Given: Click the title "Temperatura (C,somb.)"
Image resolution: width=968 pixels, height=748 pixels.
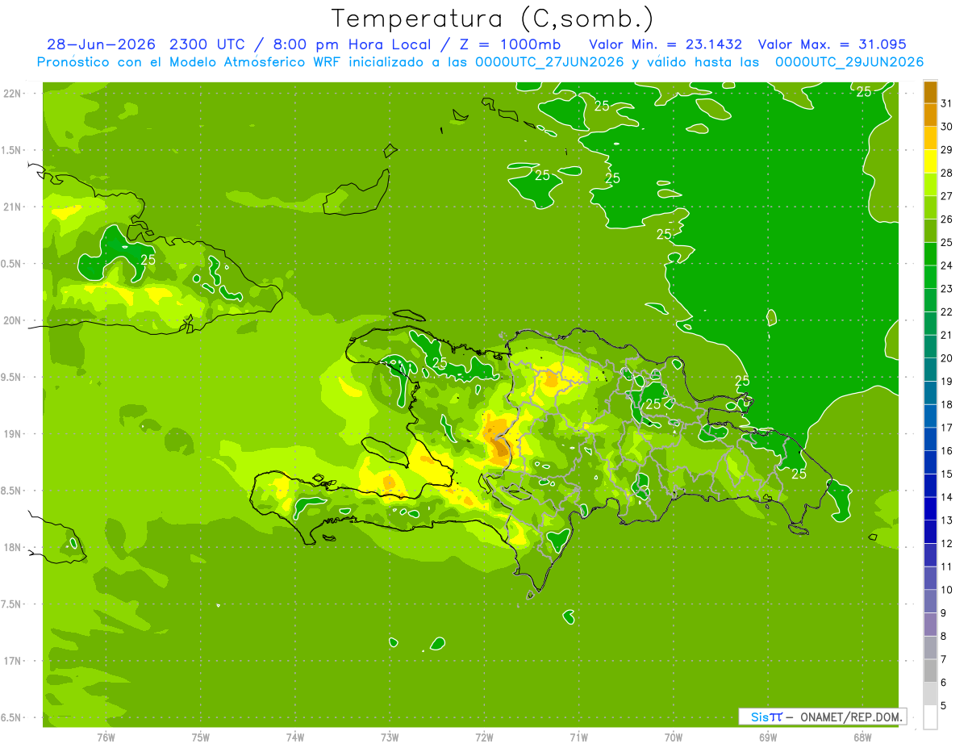Looking at the screenshot, I should coord(493,19).
